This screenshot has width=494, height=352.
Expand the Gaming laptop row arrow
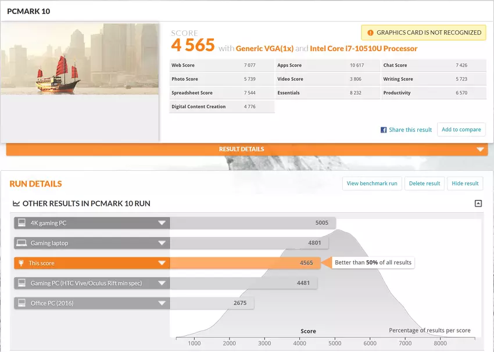coord(162,243)
